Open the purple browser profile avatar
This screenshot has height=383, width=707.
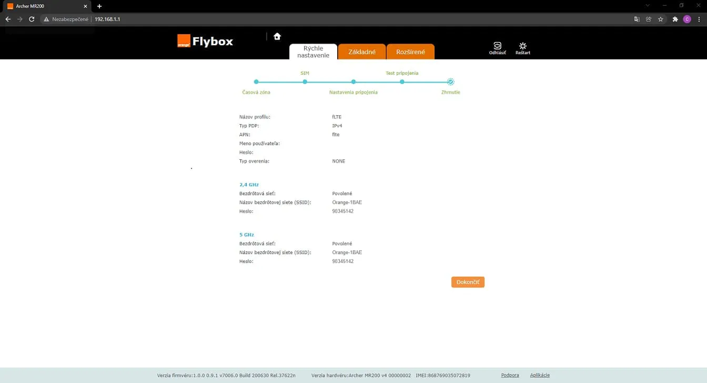687,19
